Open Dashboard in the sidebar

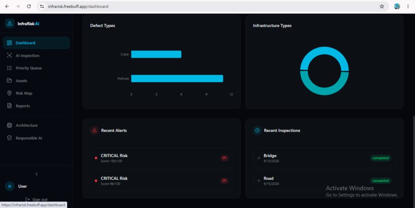point(36,43)
